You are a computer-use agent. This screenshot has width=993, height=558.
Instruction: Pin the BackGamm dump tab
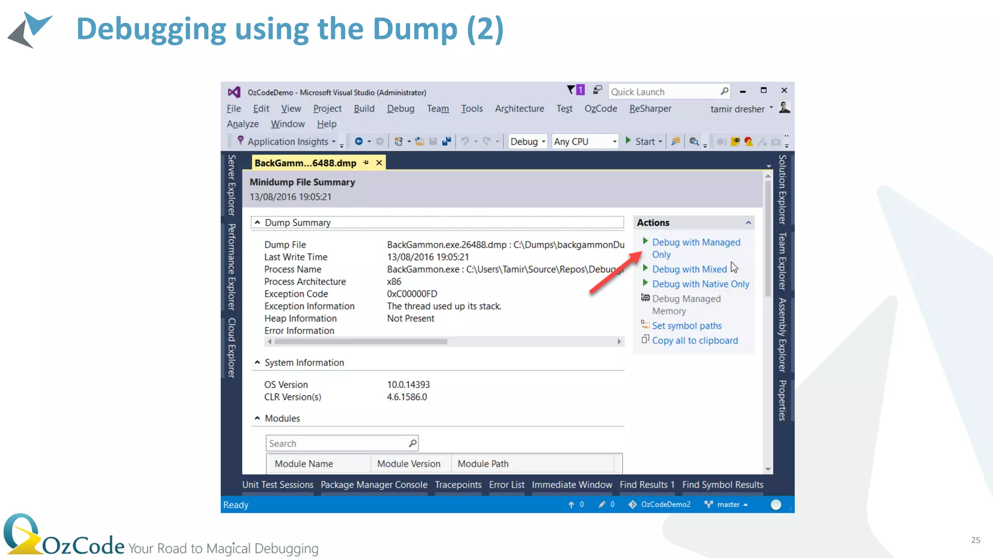click(x=366, y=163)
